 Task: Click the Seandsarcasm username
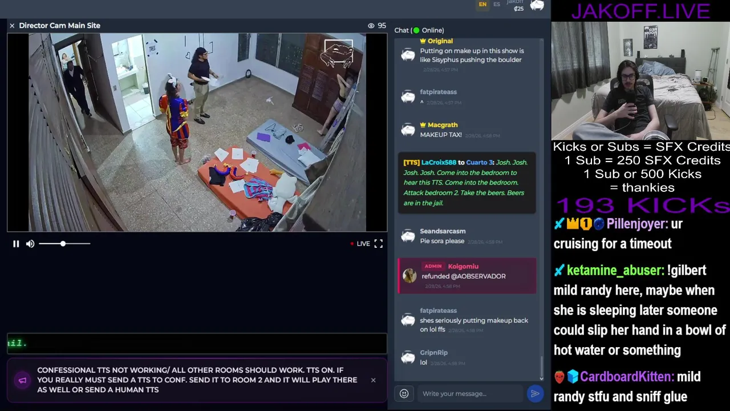[443, 231]
